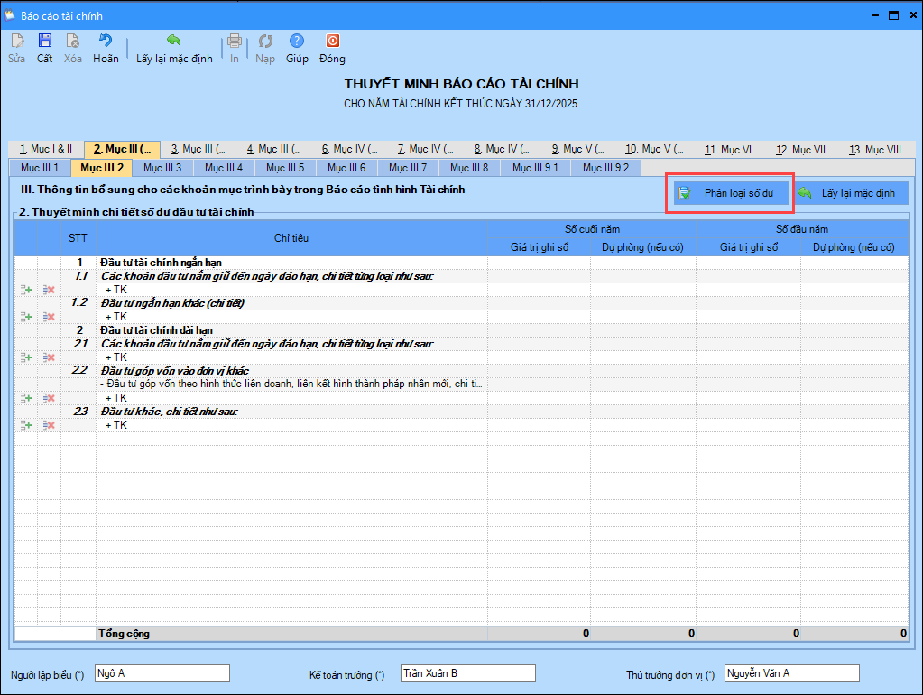923x695 pixels.
Task: Edit the Kế toán trưởng name field
Action: pyautogui.click(x=467, y=673)
